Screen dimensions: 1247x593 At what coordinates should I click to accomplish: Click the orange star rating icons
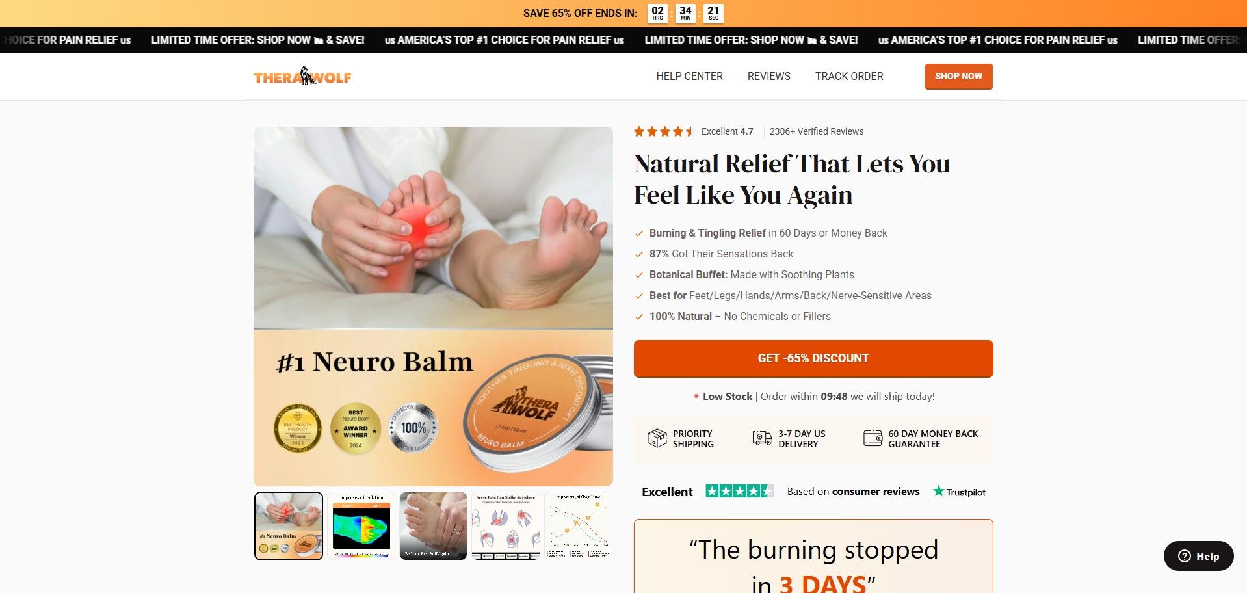coord(664,131)
